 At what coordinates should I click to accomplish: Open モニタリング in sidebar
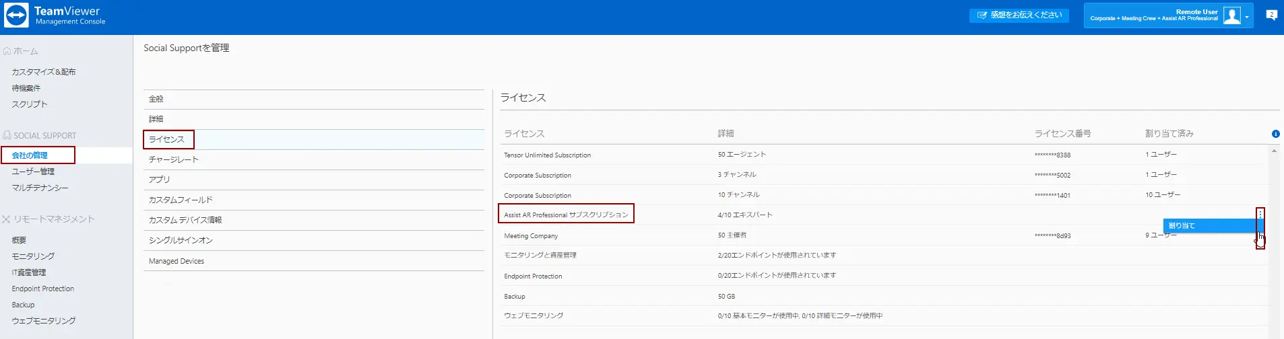33,256
